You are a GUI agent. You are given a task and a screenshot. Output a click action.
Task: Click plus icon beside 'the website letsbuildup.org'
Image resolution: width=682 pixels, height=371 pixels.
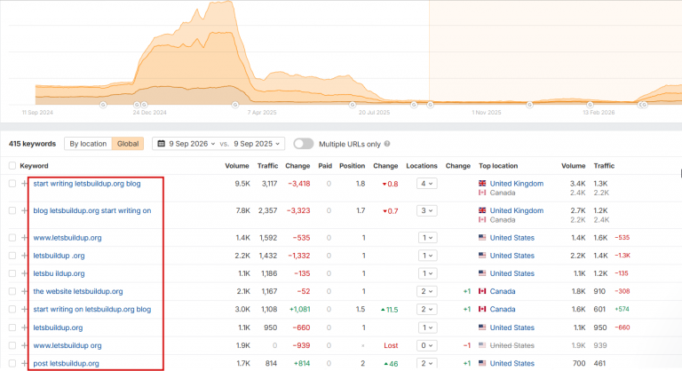pyautogui.click(x=24, y=291)
